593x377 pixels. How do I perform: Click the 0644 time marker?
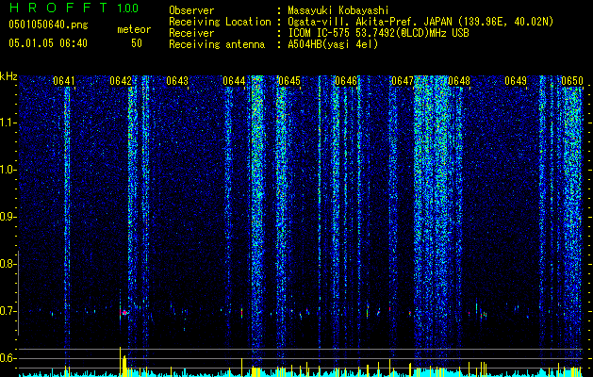pos(234,81)
